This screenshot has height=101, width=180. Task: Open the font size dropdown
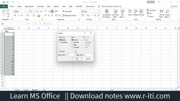(35, 11)
